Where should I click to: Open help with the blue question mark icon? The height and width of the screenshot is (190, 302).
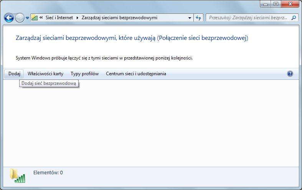(290, 74)
